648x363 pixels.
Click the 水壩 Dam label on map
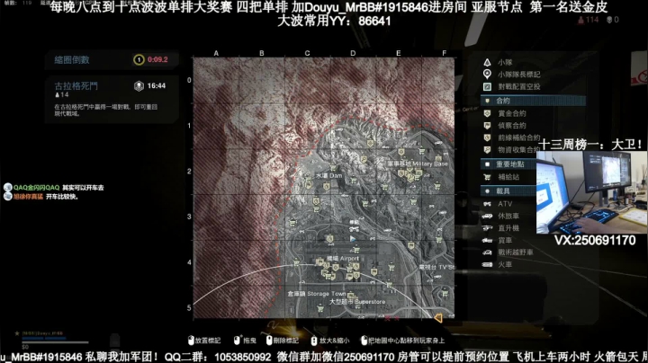tap(329, 175)
